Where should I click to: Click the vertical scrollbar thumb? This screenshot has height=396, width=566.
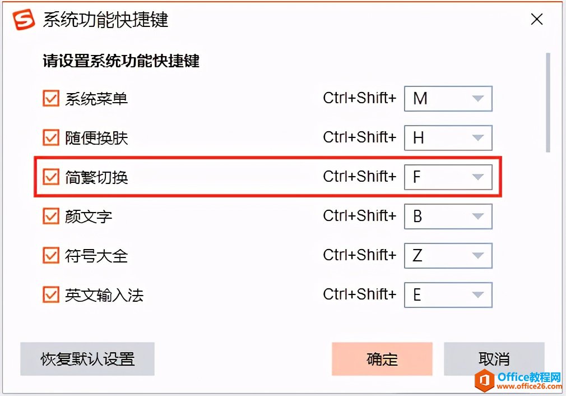point(548,103)
